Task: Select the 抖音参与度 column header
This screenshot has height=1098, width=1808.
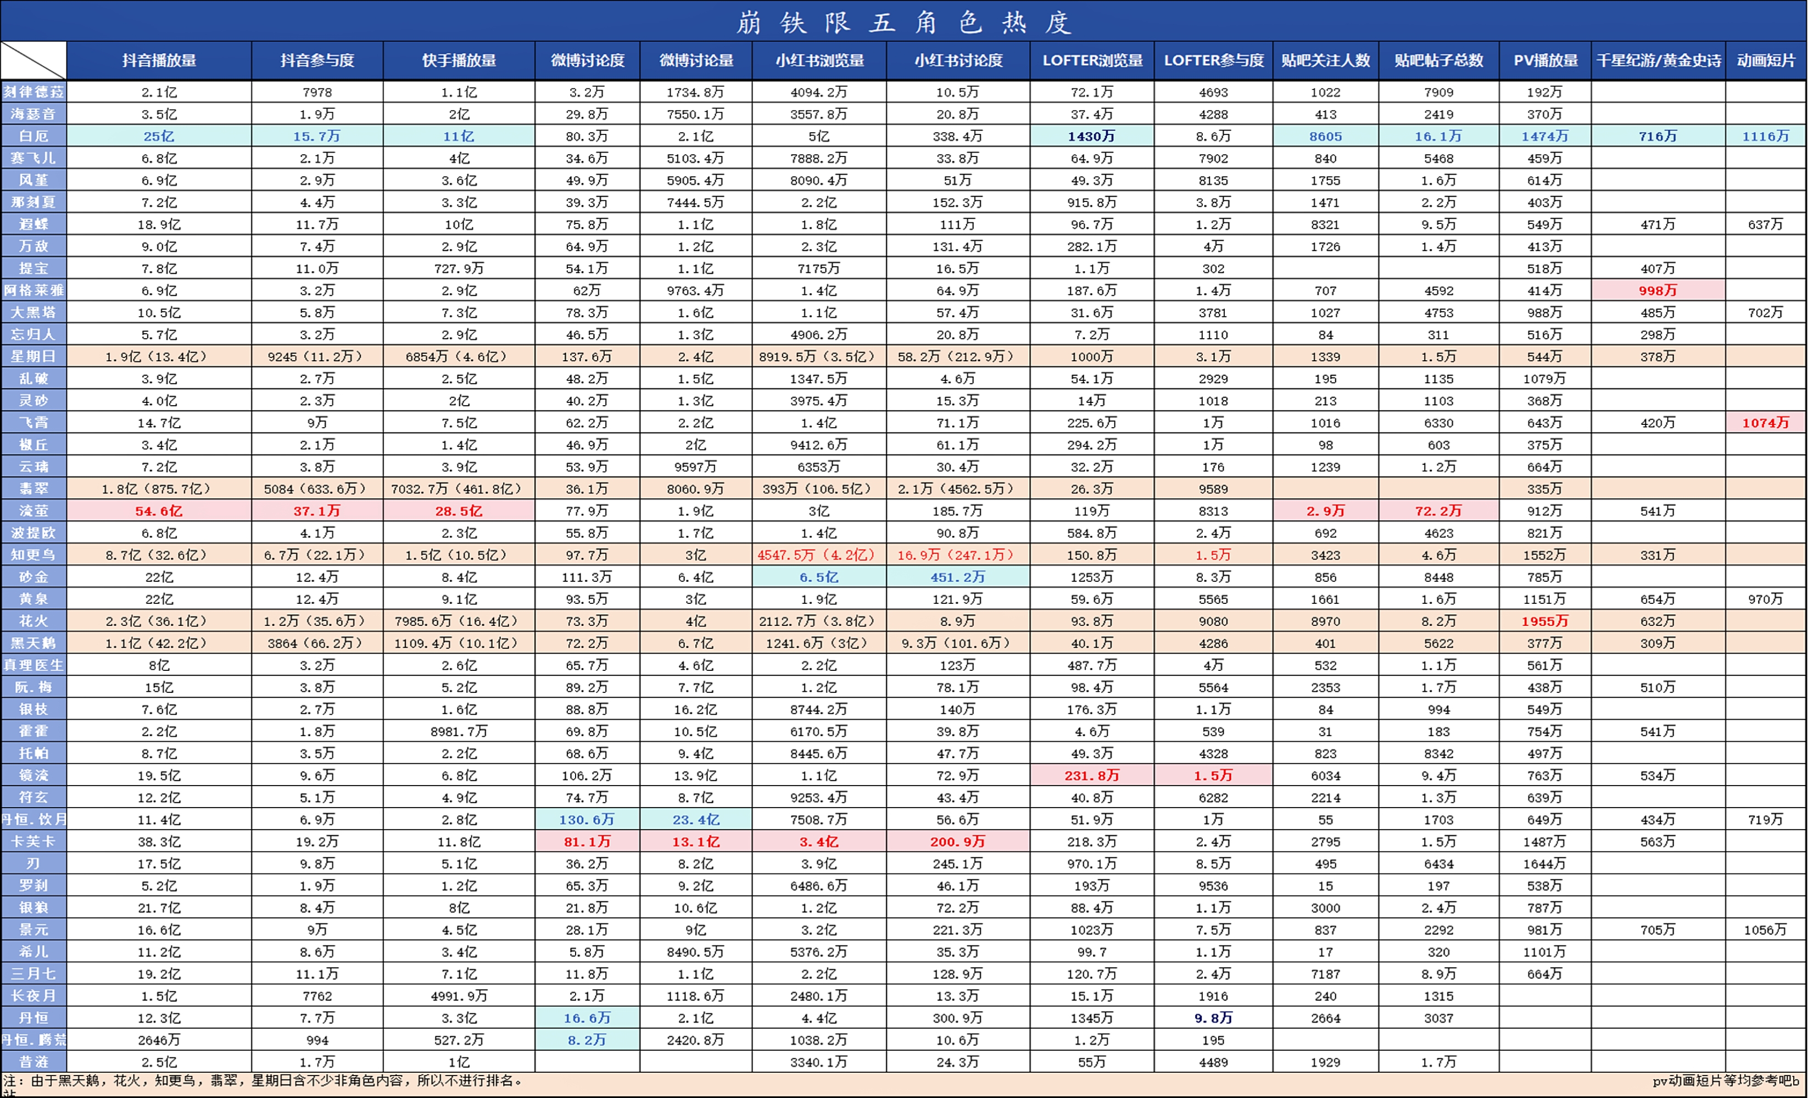Action: 317,60
